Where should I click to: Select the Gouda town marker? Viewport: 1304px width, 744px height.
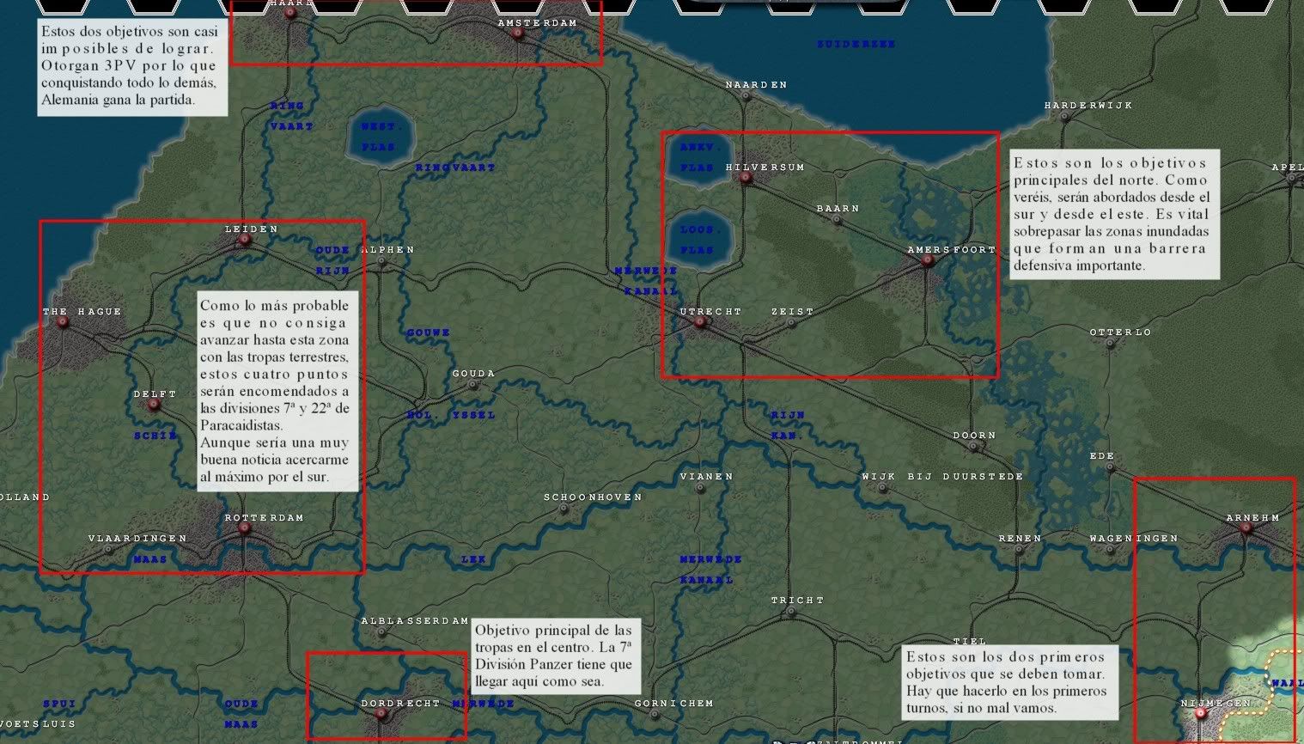tap(472, 384)
